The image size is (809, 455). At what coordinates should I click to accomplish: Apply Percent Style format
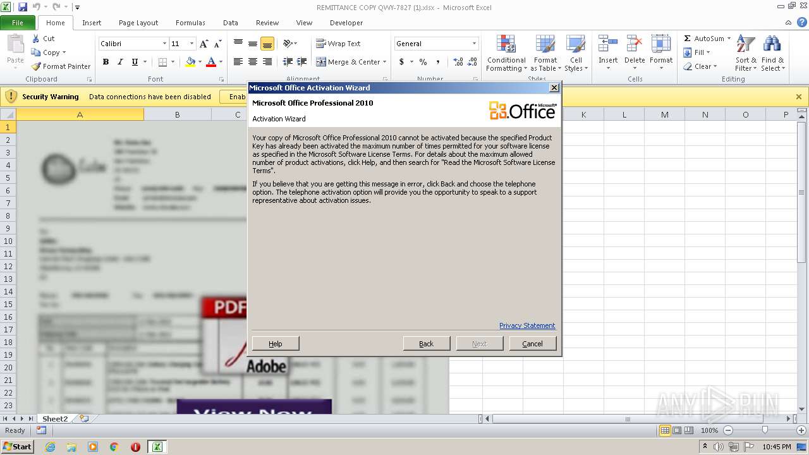(x=423, y=62)
